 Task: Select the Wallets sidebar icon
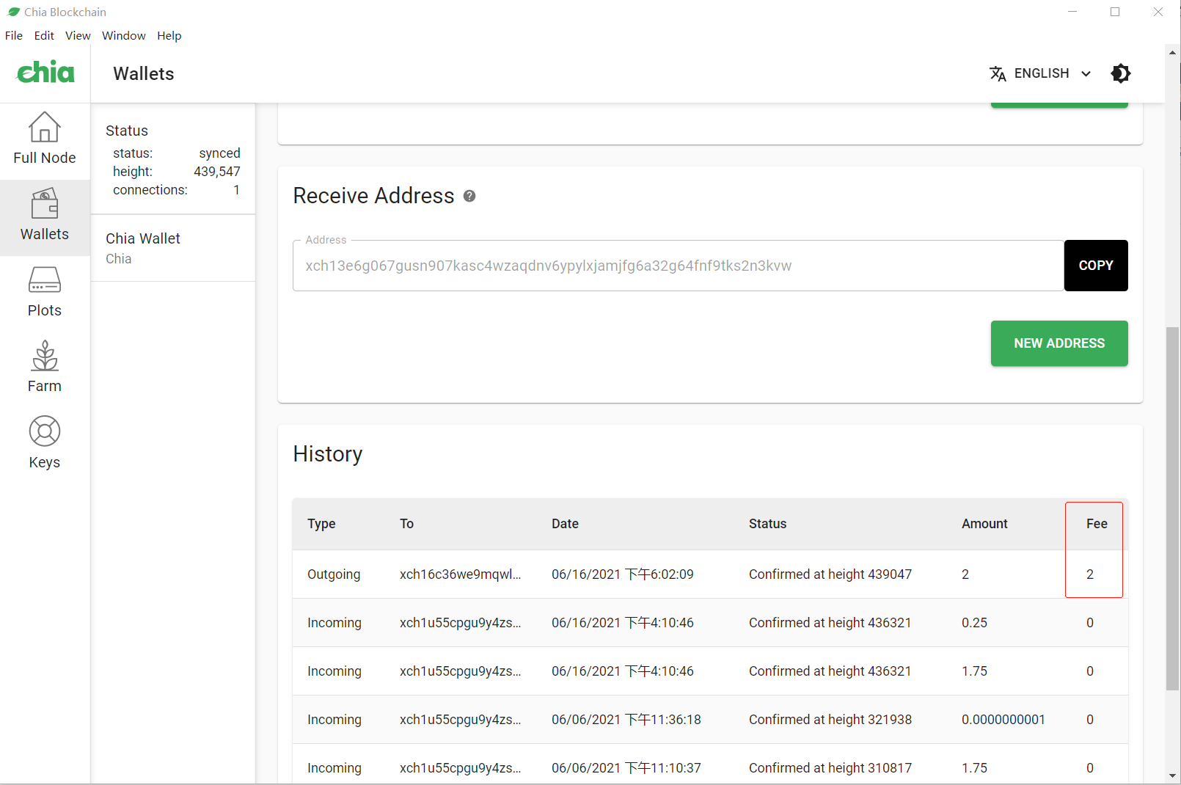(45, 204)
